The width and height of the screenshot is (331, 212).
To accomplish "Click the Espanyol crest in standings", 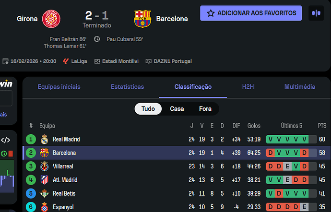I will [x=45, y=207].
